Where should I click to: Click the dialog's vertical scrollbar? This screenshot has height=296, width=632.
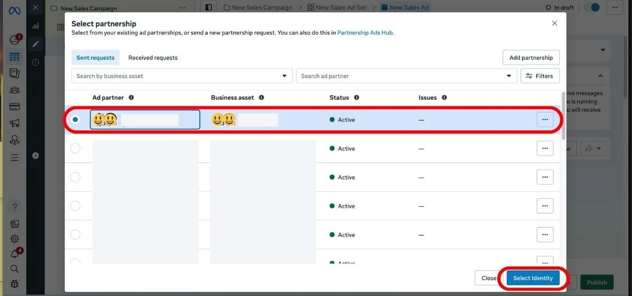pyautogui.click(x=564, y=116)
